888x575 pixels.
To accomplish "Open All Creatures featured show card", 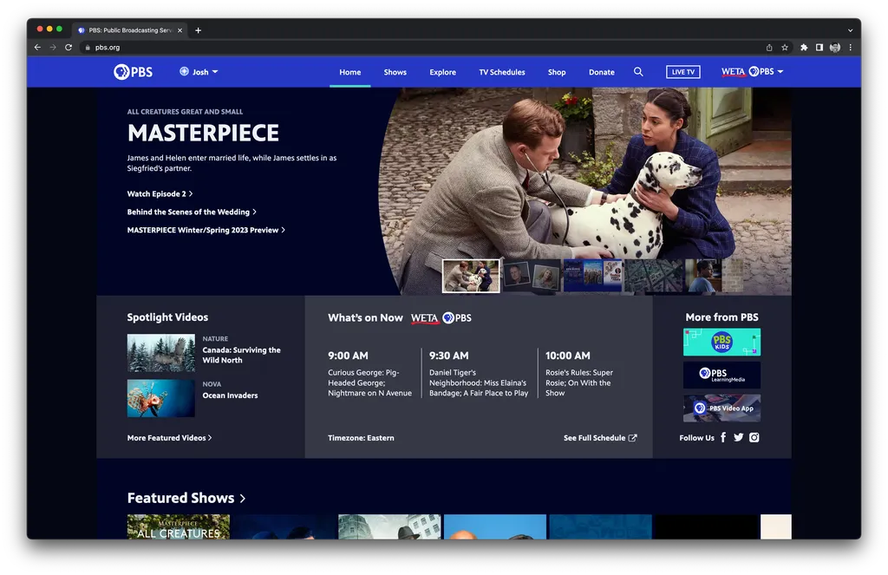I will tap(179, 526).
